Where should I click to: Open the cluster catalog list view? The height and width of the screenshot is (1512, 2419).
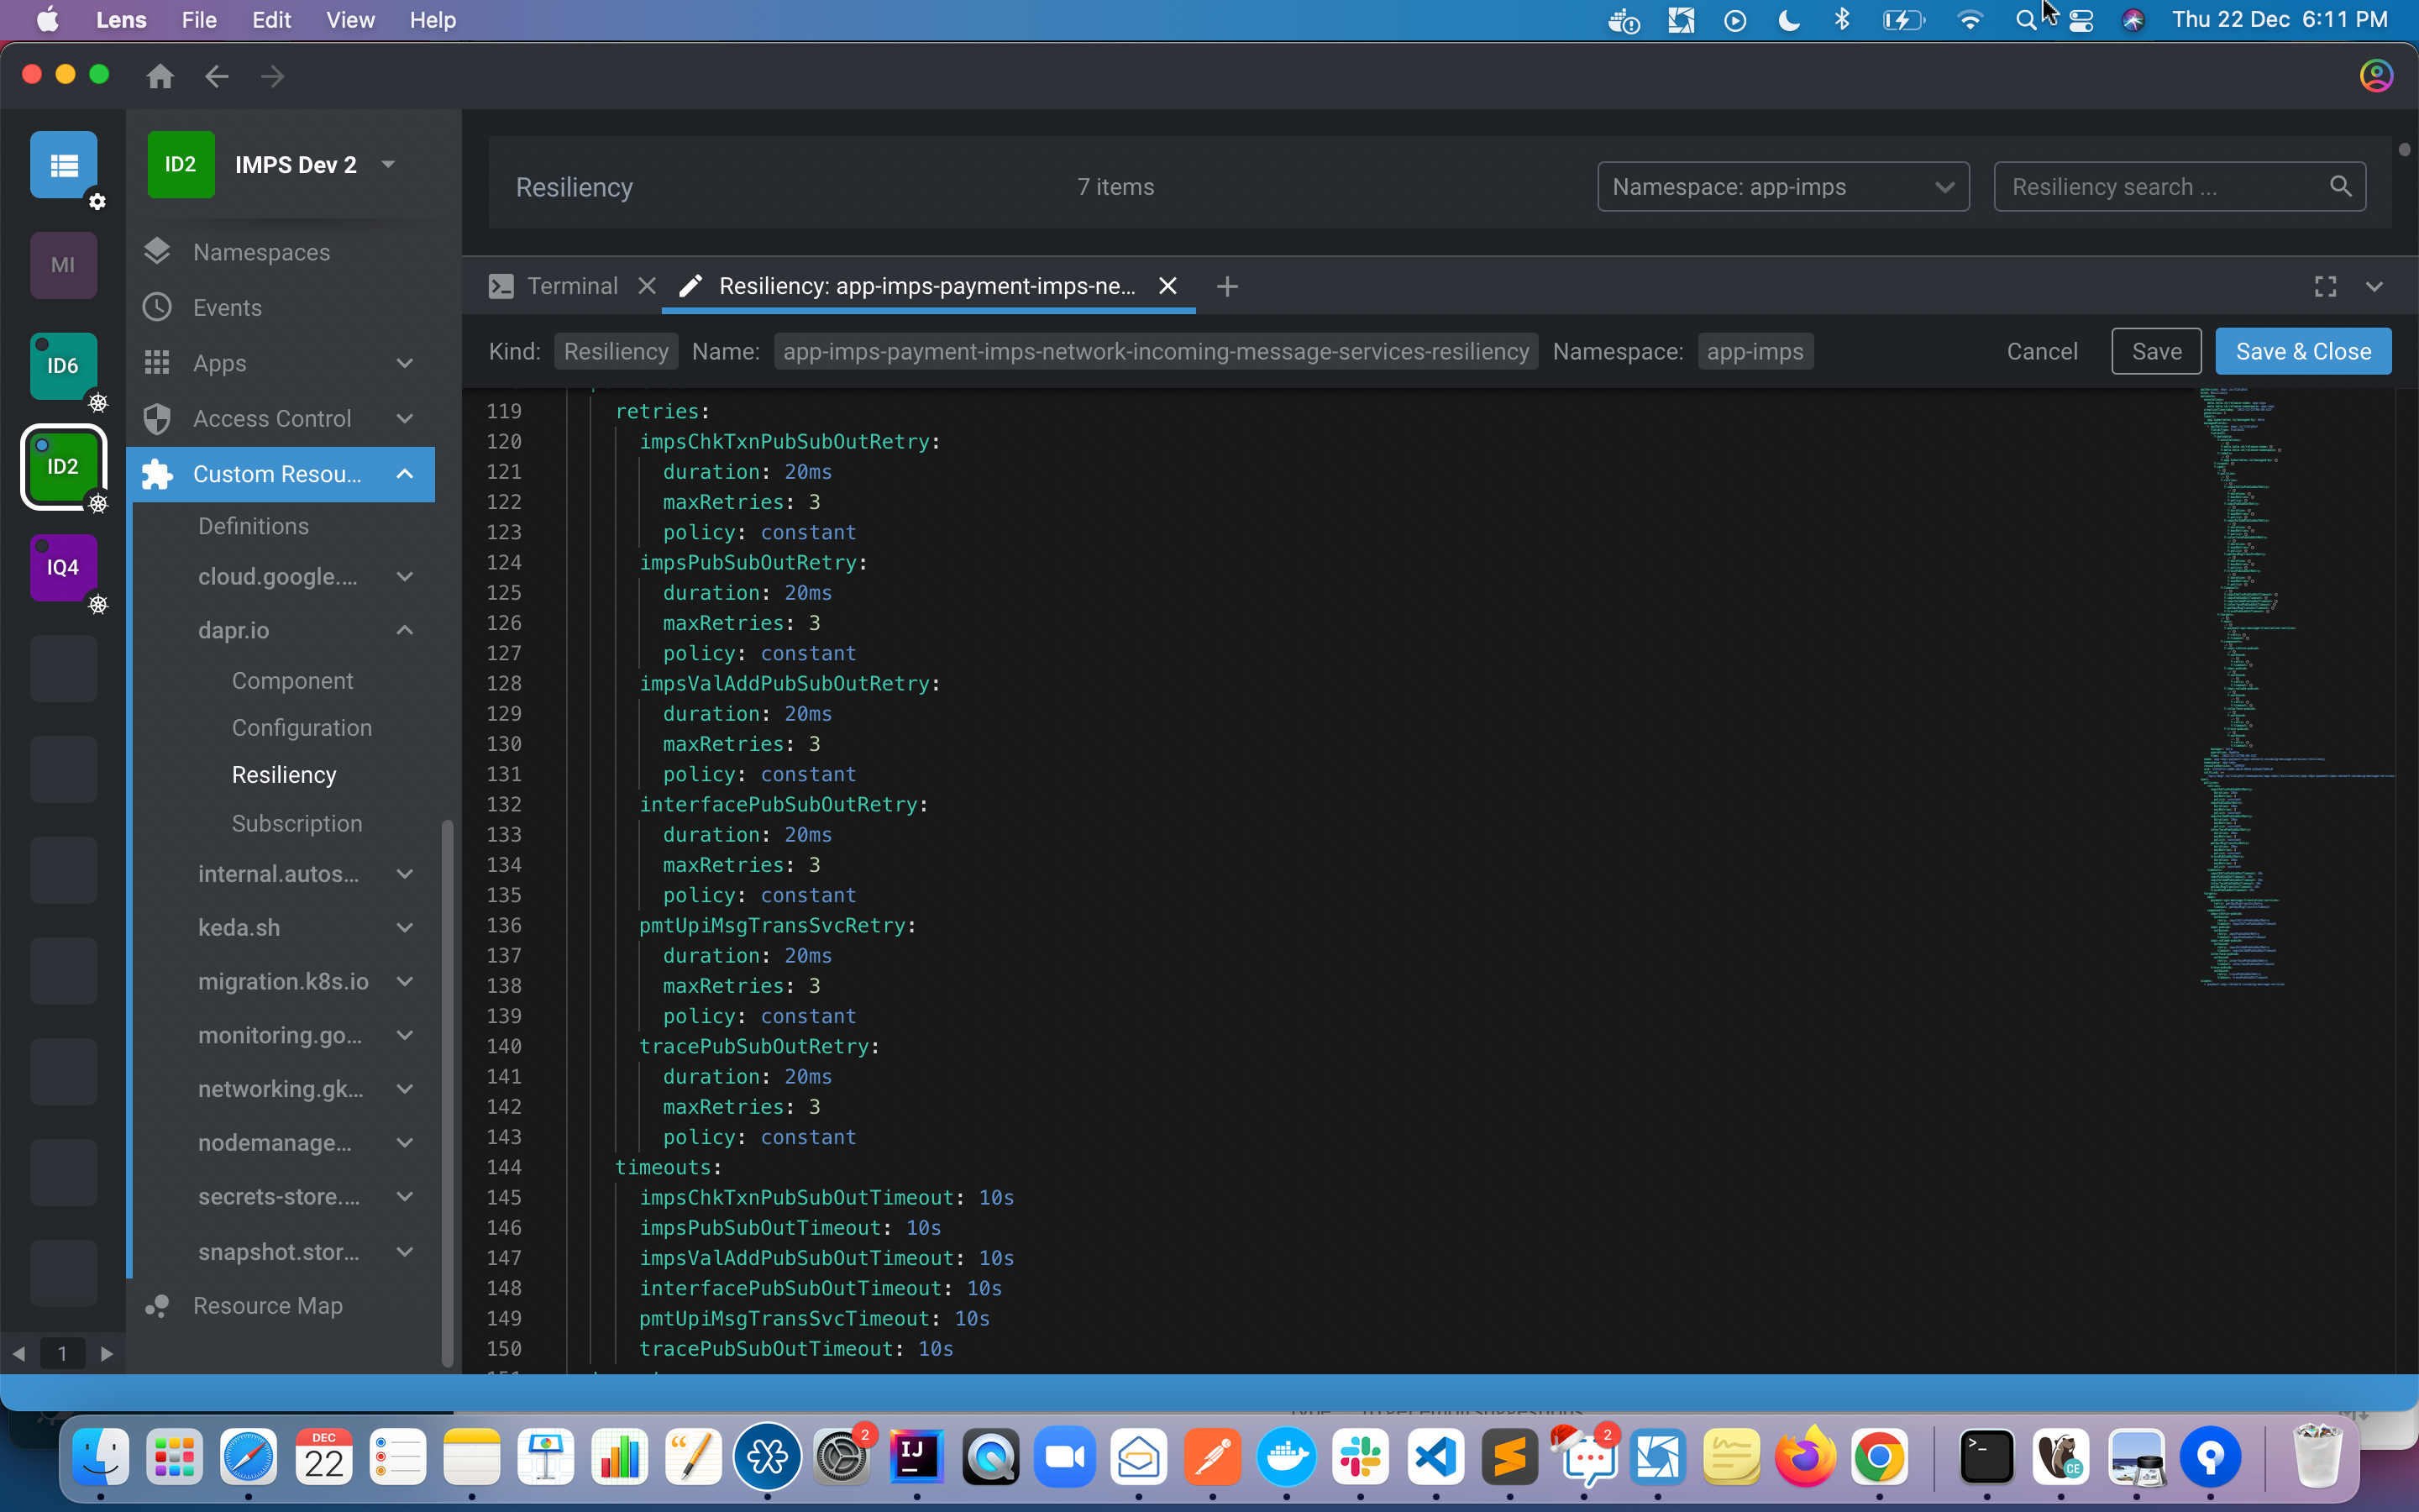click(x=62, y=165)
